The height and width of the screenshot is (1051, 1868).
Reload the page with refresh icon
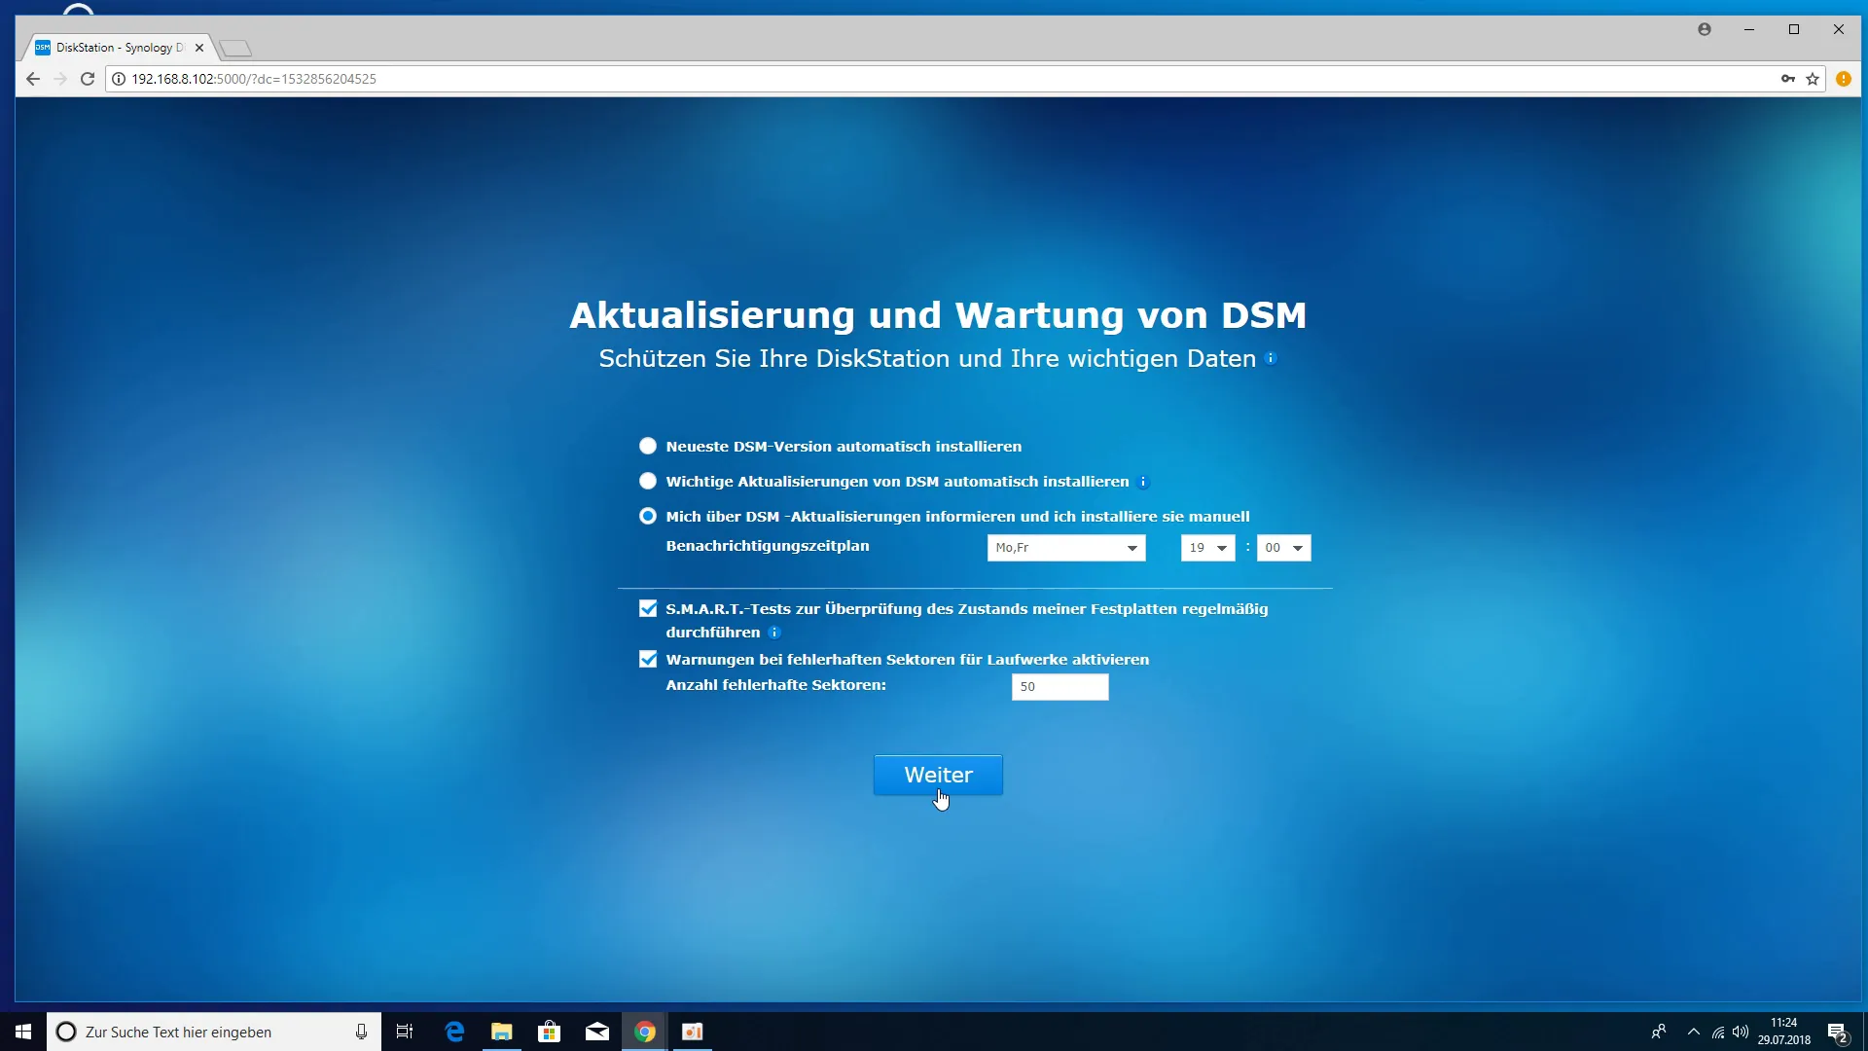(x=88, y=79)
